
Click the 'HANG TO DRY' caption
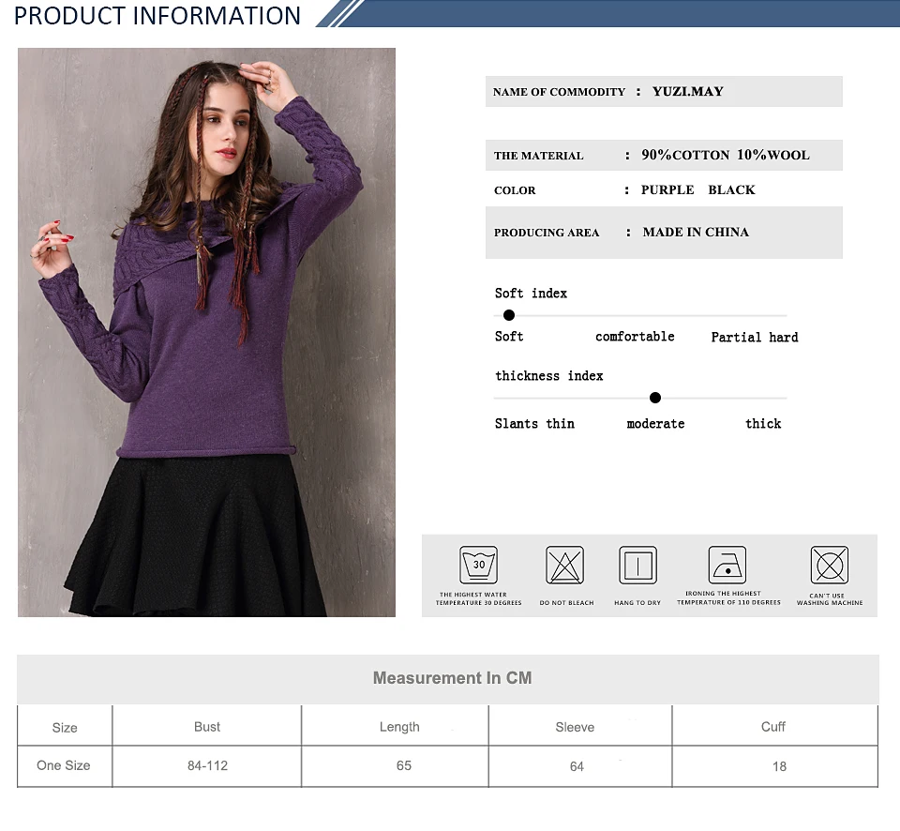637,603
